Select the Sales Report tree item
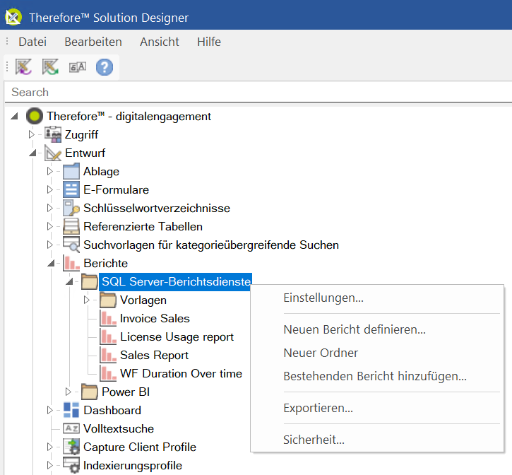512x475 pixels. coord(154,355)
